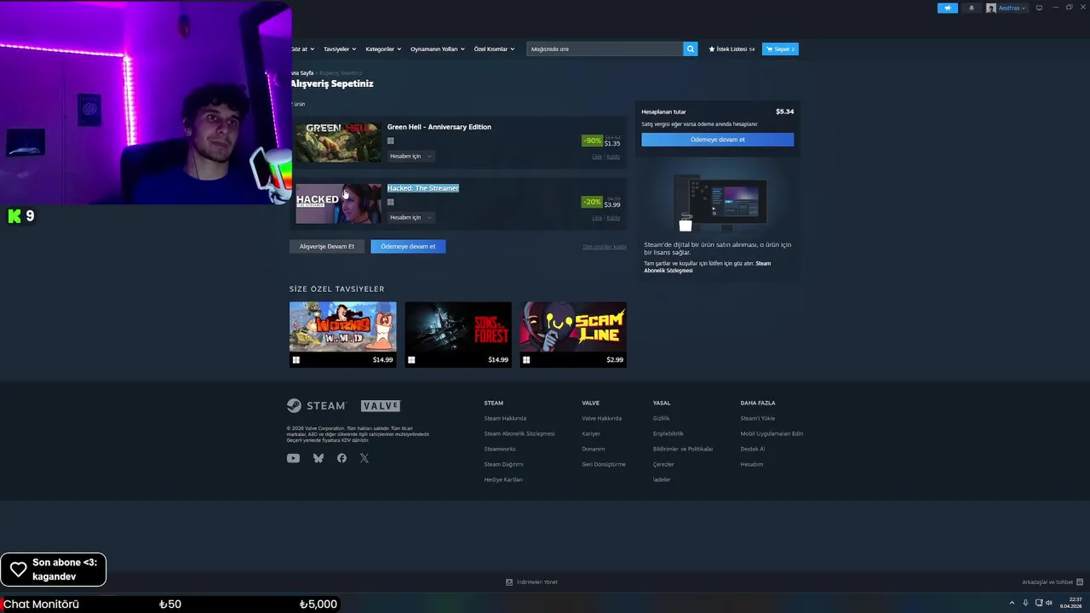Click Ekle link for Hacked: The Streamer
The height and width of the screenshot is (613, 1090).
(x=597, y=218)
